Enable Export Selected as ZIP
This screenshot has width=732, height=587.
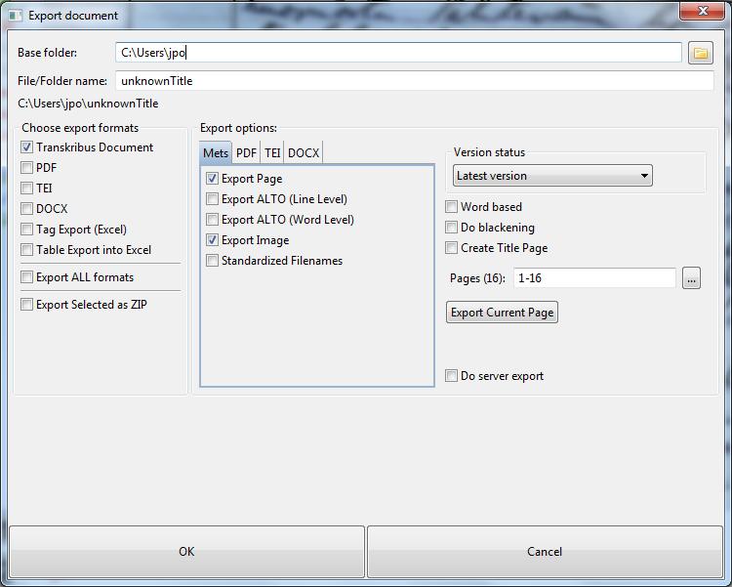tap(26, 305)
